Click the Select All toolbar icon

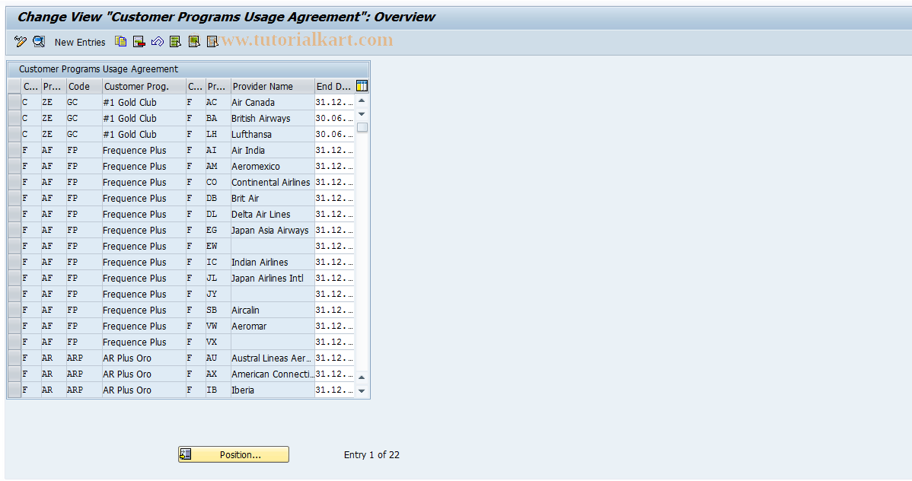[x=175, y=41]
